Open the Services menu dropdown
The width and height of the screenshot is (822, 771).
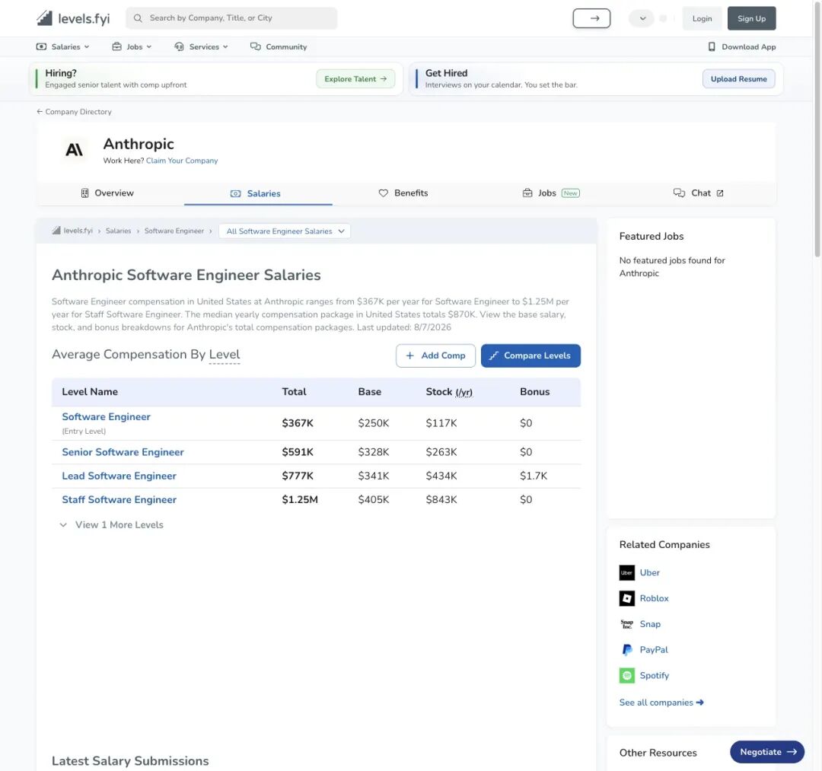point(201,46)
